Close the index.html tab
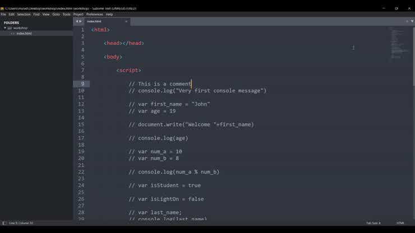 (x=126, y=21)
